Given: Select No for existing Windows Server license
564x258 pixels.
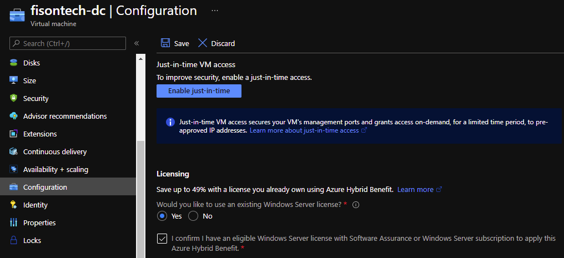Looking at the screenshot, I should coord(193,216).
